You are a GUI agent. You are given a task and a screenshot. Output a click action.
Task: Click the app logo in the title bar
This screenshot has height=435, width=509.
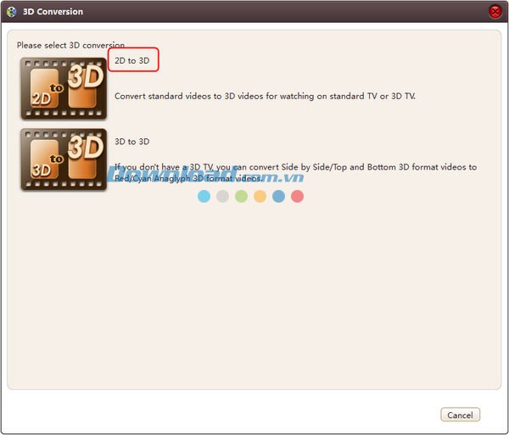pyautogui.click(x=12, y=12)
